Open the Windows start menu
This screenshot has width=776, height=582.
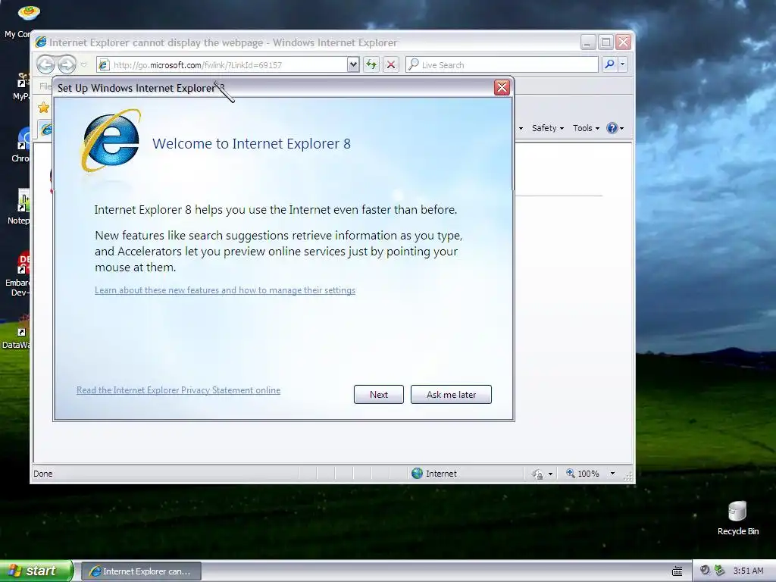(x=36, y=571)
